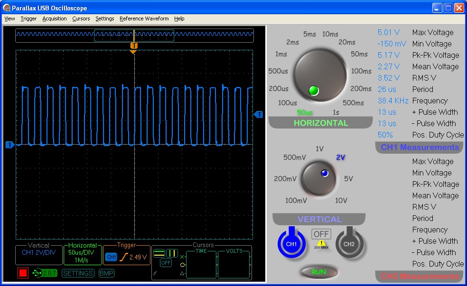Toggle the blue CH1 channel button

point(291,244)
